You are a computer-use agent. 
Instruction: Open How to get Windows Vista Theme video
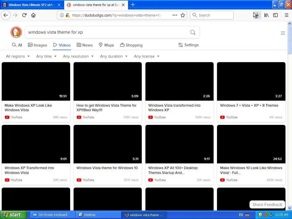106,108
